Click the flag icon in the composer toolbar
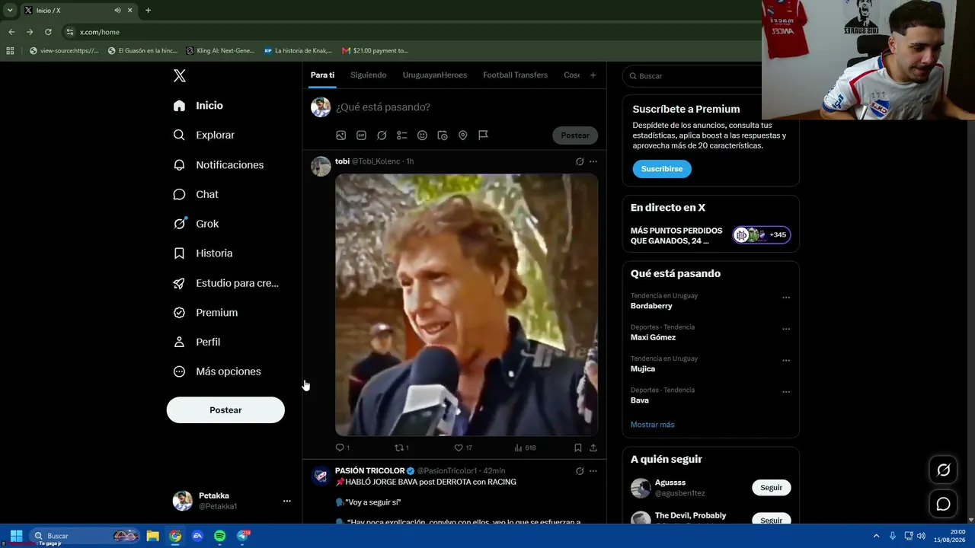This screenshot has height=548, width=975. [483, 135]
